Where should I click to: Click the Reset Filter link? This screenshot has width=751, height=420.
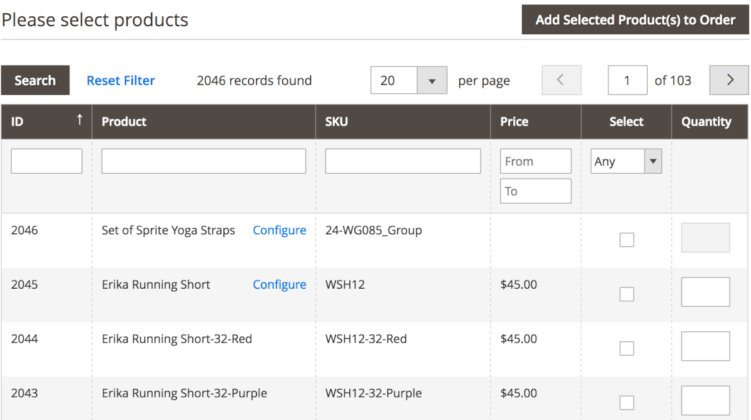tap(121, 81)
